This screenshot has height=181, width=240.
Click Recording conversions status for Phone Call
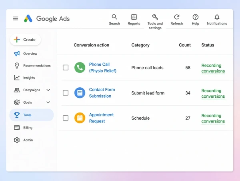[213, 68]
